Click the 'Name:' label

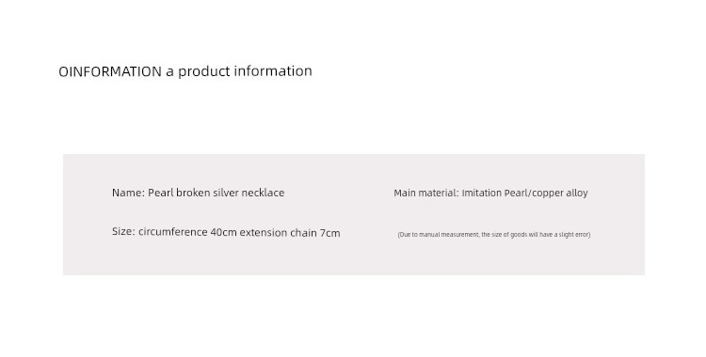tap(128, 193)
